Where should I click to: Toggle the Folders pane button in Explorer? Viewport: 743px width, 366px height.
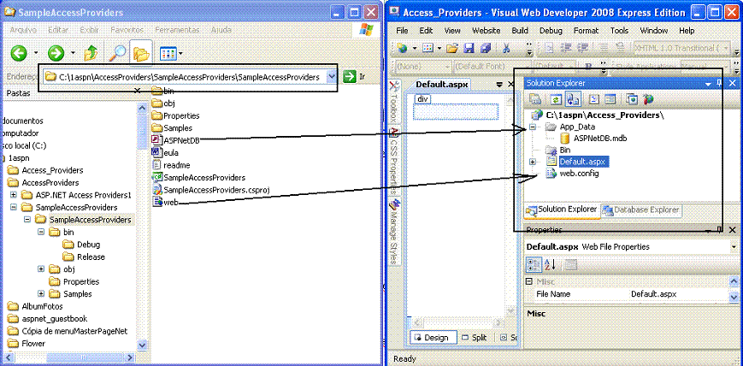pyautogui.click(x=141, y=53)
